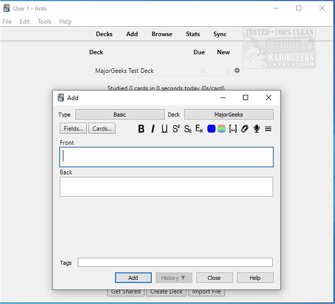This screenshot has width=335, height=304.
Task: Apply the blue text color swatch
Action: pyautogui.click(x=211, y=129)
